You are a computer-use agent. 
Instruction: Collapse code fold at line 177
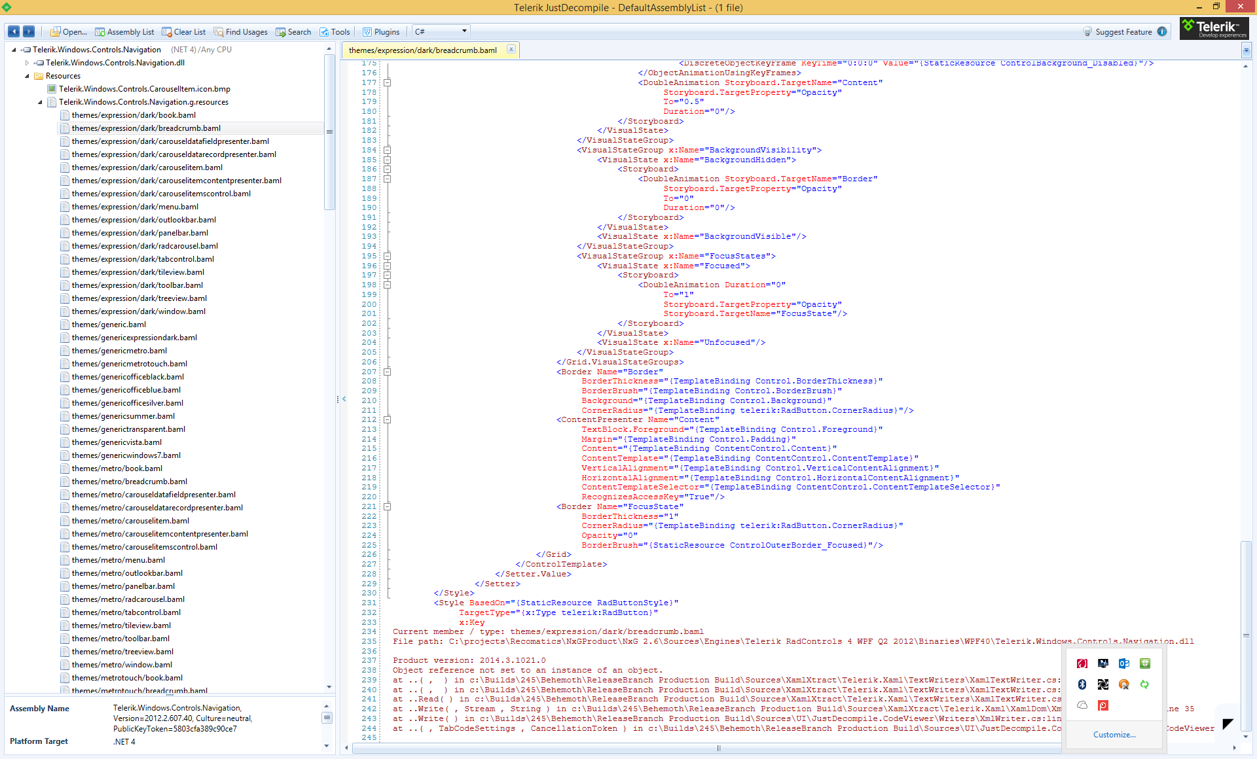[x=387, y=82]
